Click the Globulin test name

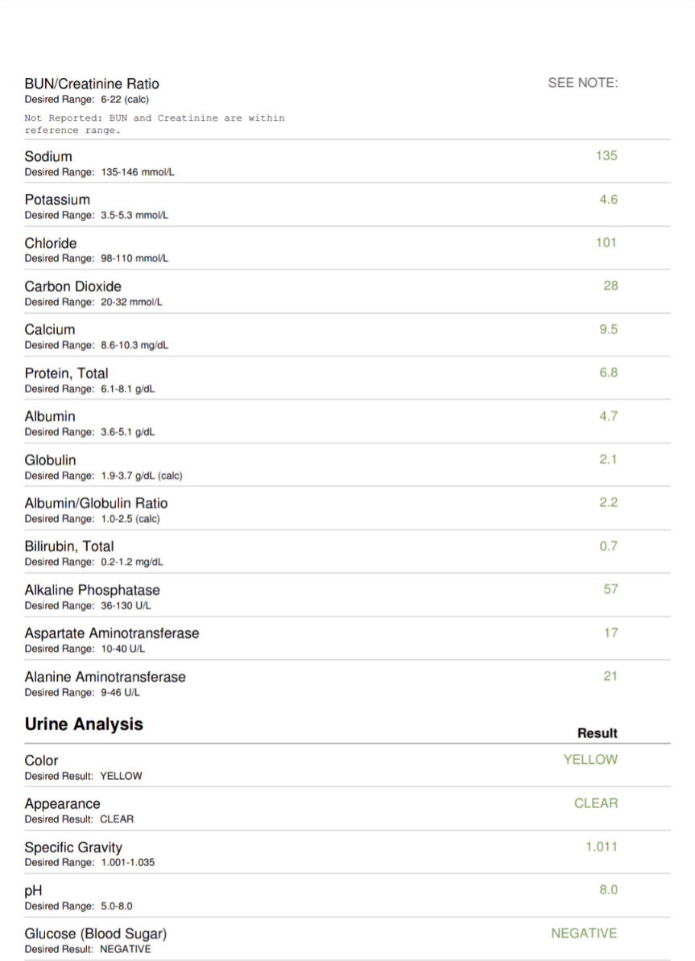pyautogui.click(x=51, y=460)
